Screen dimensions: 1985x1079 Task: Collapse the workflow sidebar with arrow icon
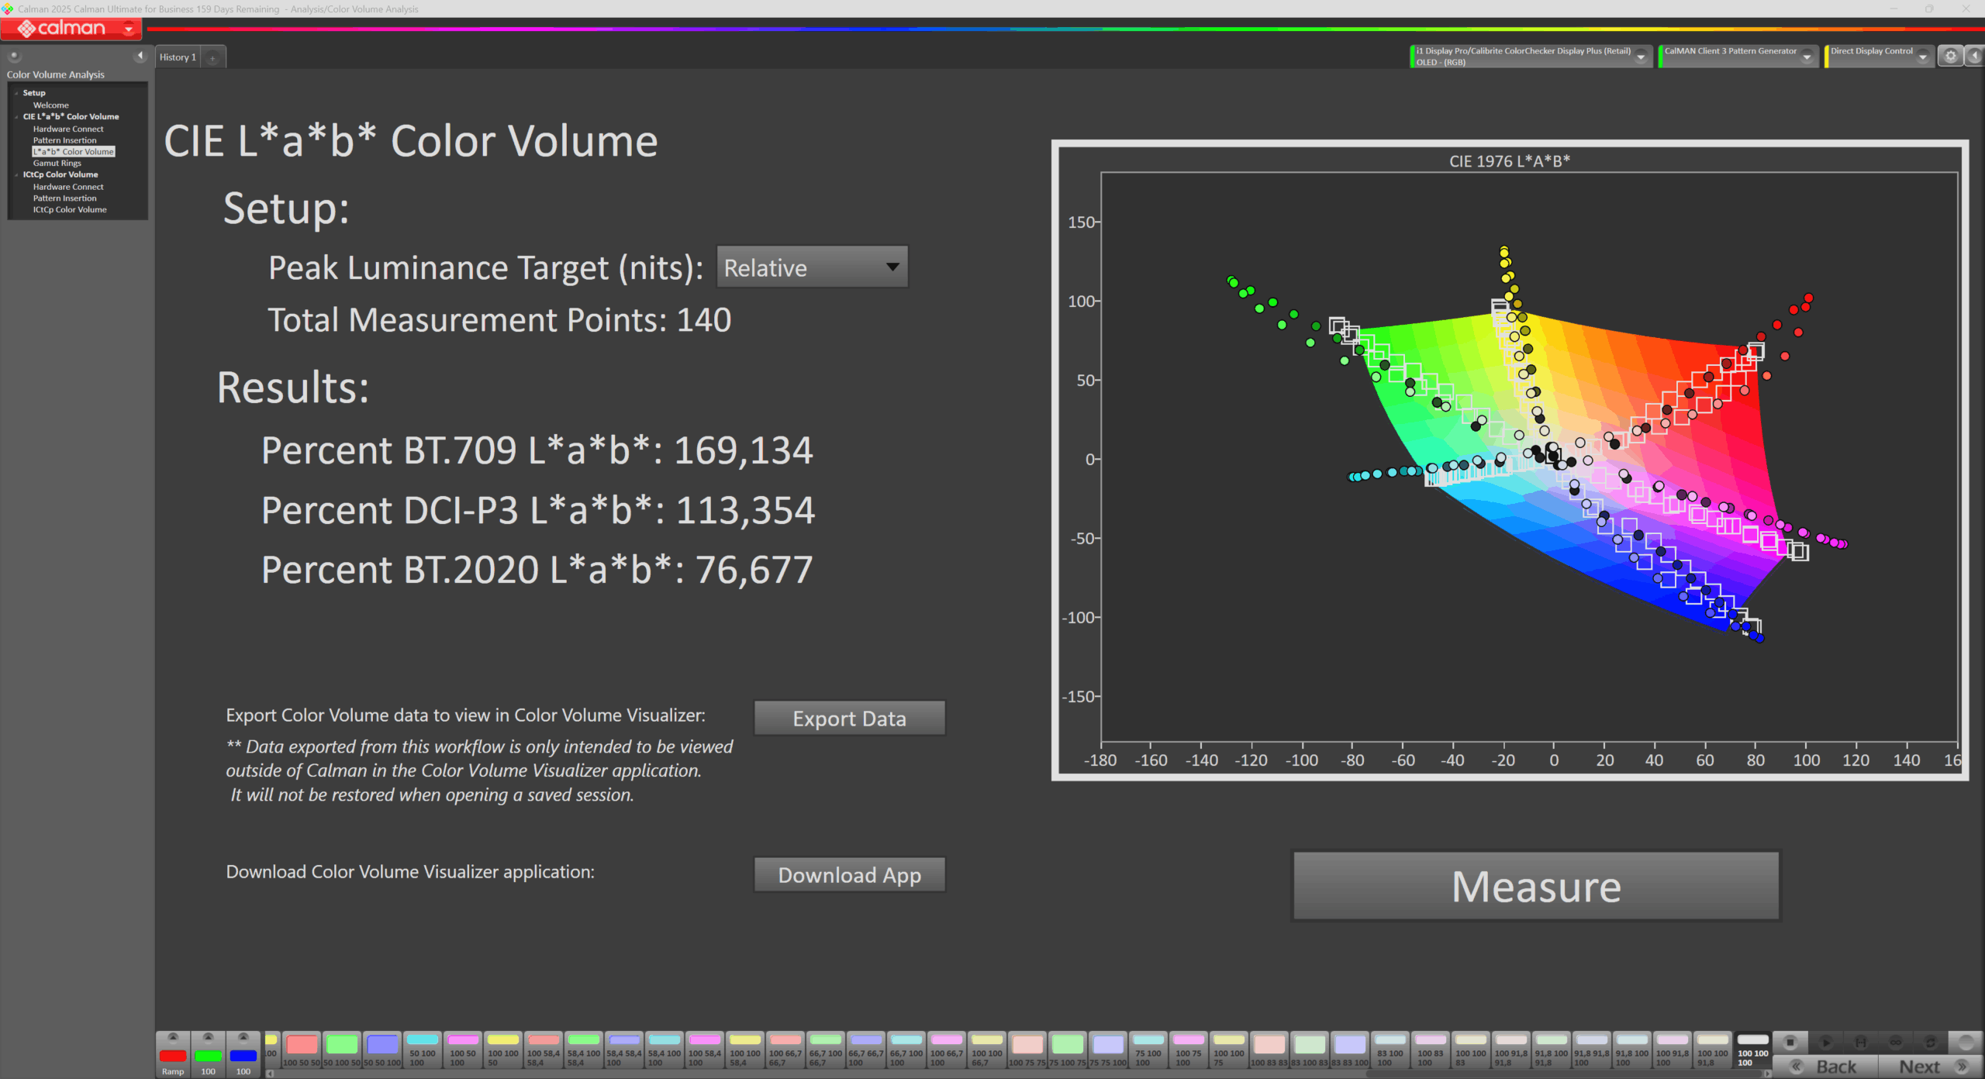click(x=140, y=56)
